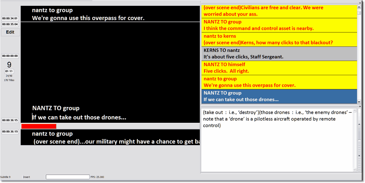The width and height of the screenshot is (365, 183).
Task: Click the 00:00:34:01 timecode field
Action: point(10,19)
